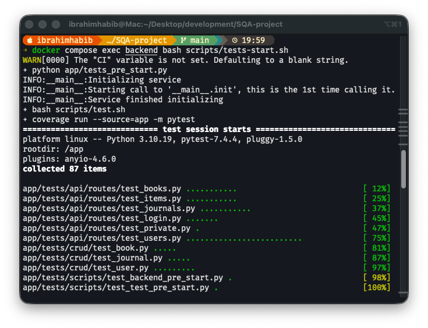Click the 'collected 87 items' line

pyautogui.click(x=65, y=169)
